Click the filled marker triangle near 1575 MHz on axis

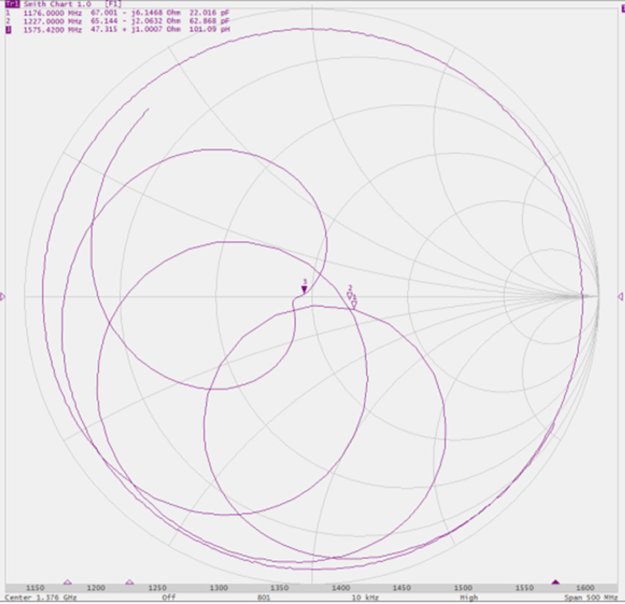coord(556,582)
